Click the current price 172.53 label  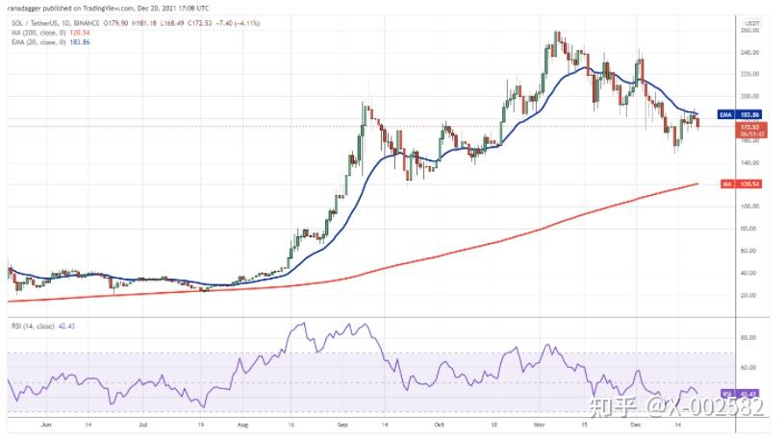click(752, 130)
